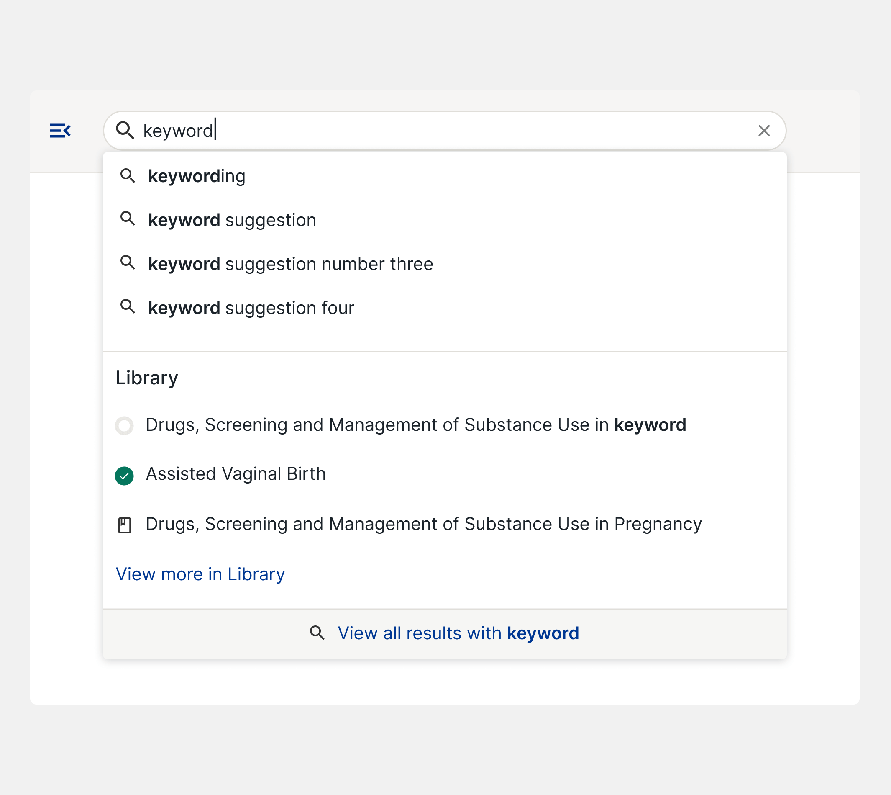Click magnifier icon beside 'keyword suggestion'
This screenshot has width=891, height=795.
pos(128,219)
